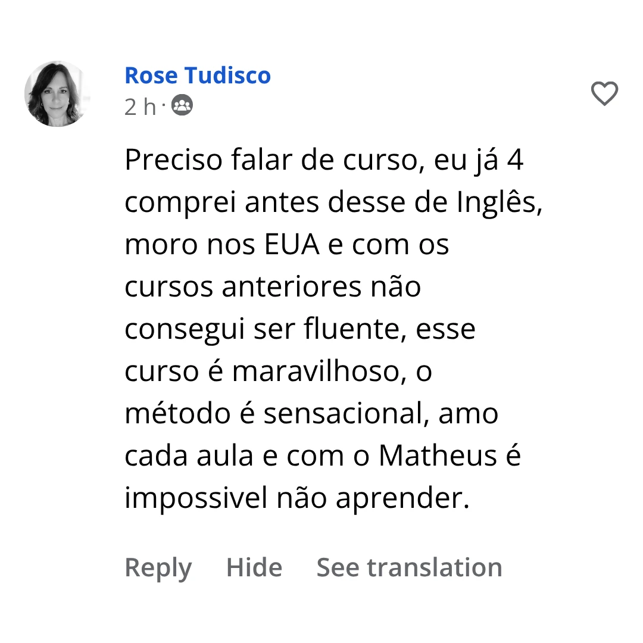Open the comment permalink via its timestamp
The height and width of the screenshot is (643, 643).
(141, 105)
